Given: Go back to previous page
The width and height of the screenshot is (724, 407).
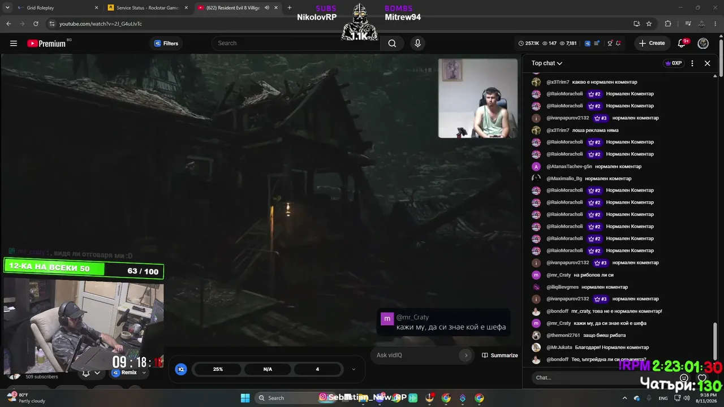Looking at the screenshot, I should pyautogui.click(x=8, y=24).
